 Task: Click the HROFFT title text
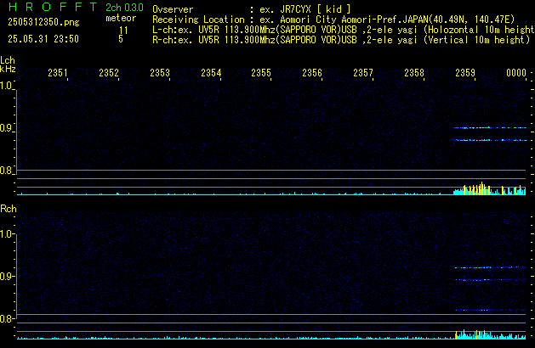(x=53, y=7)
